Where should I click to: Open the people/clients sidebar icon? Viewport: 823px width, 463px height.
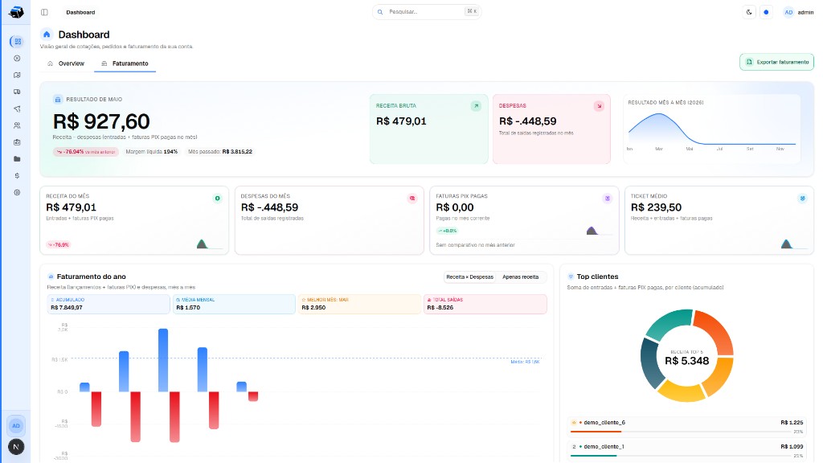coord(17,125)
